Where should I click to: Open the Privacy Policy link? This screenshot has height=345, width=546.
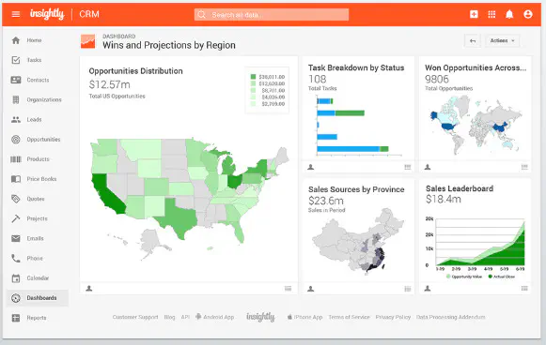click(393, 317)
